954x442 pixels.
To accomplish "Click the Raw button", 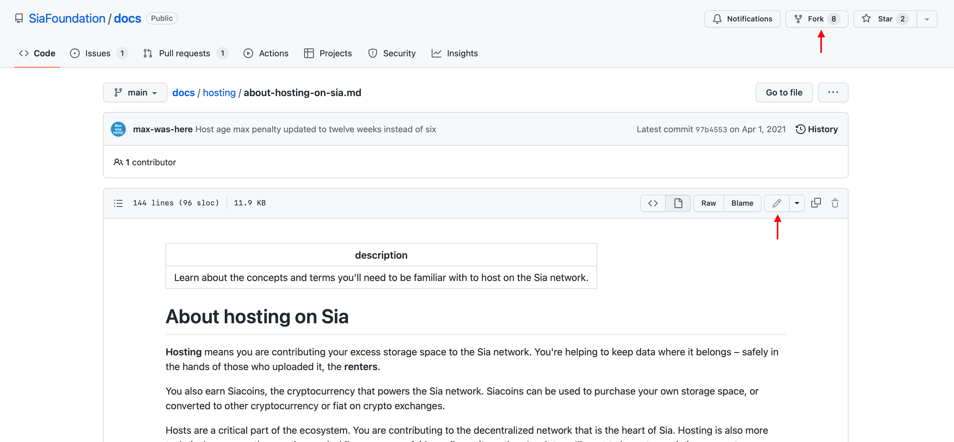I will 708,203.
